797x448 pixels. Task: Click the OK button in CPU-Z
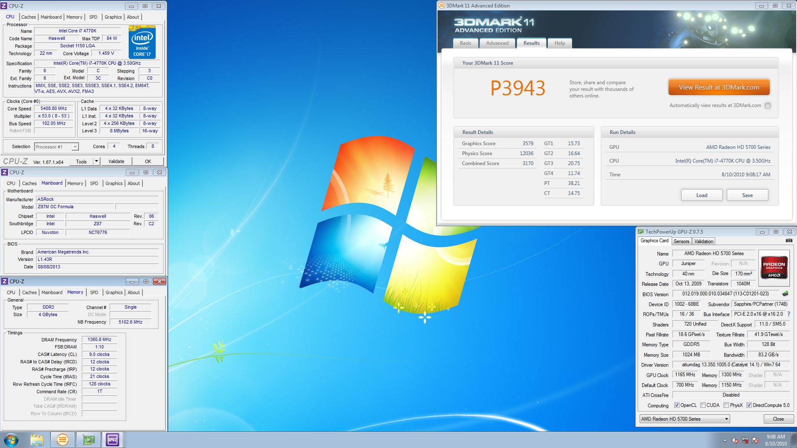pos(148,161)
